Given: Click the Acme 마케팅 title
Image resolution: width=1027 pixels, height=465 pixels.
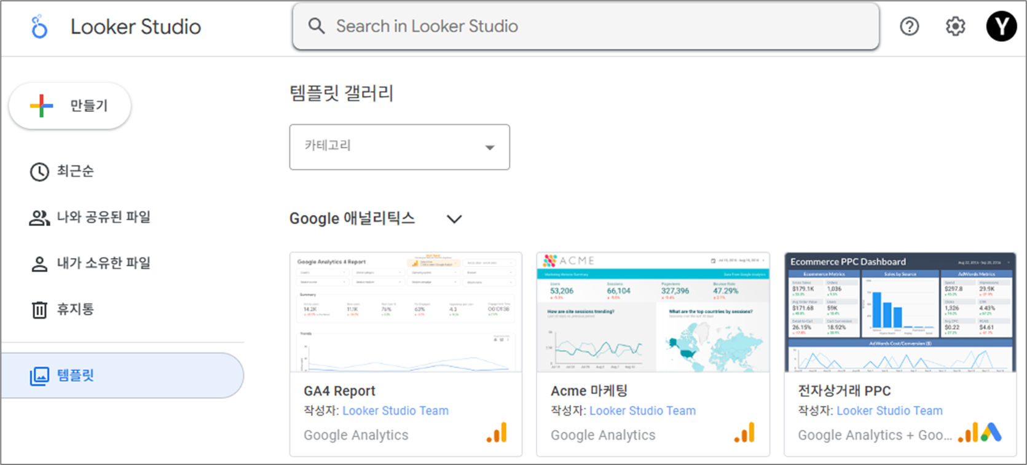Looking at the screenshot, I should [589, 391].
